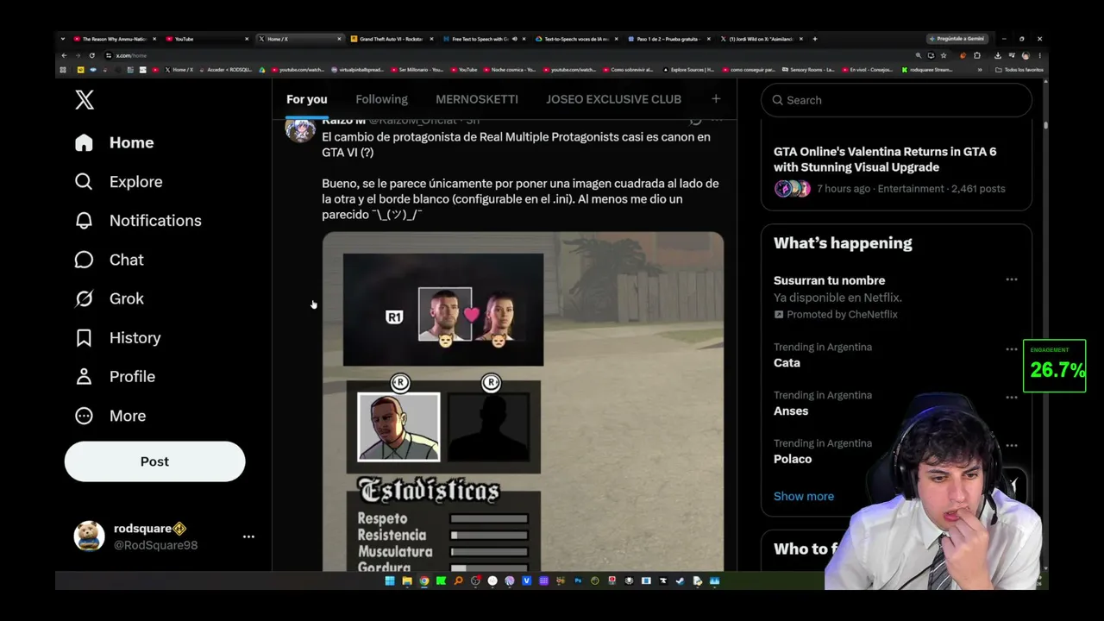Open the tab search dropdown arrow
The width and height of the screenshot is (1104, 621).
[63, 39]
